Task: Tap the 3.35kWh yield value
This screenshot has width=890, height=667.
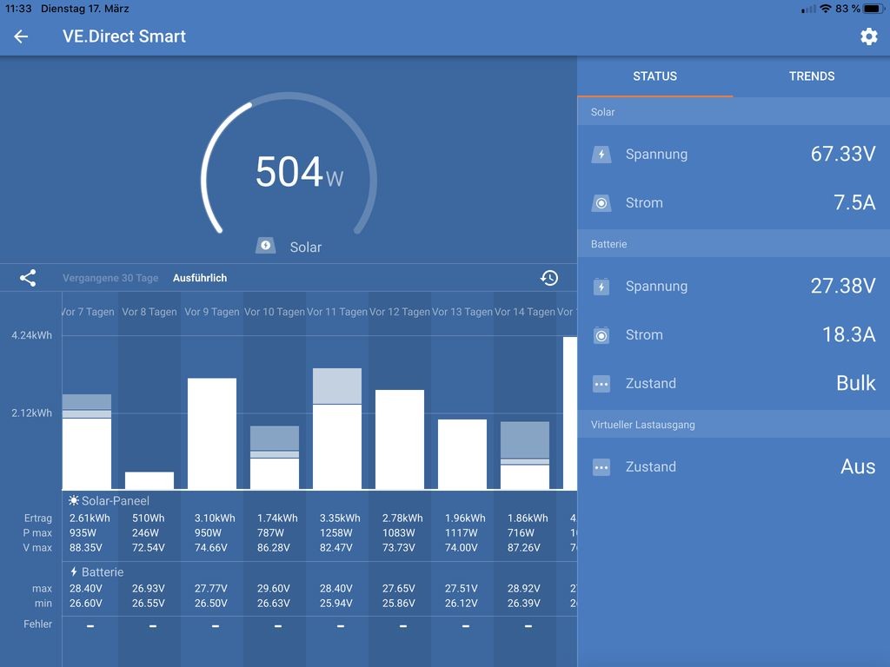Action: [340, 518]
